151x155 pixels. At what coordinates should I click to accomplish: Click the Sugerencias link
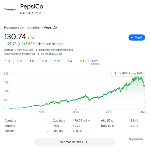136,139
